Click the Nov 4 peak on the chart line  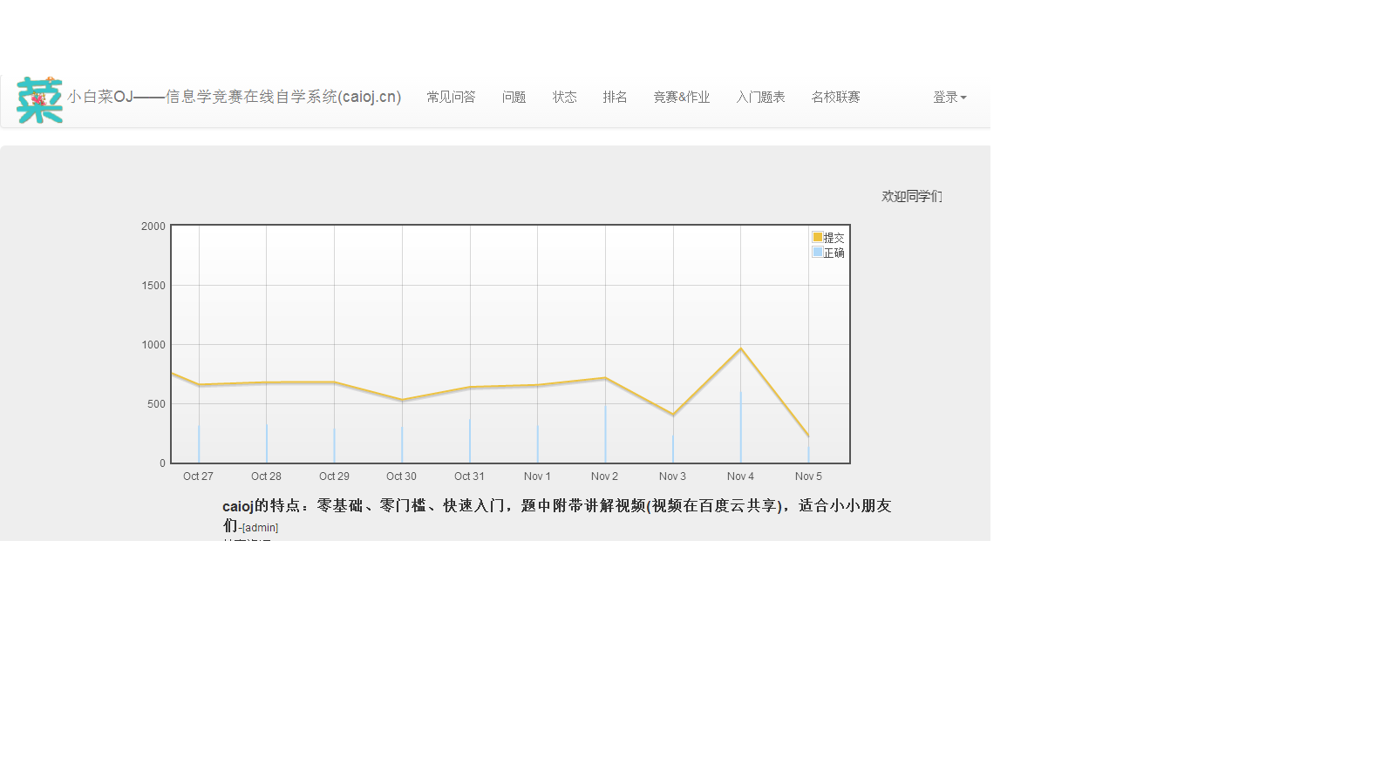(741, 349)
